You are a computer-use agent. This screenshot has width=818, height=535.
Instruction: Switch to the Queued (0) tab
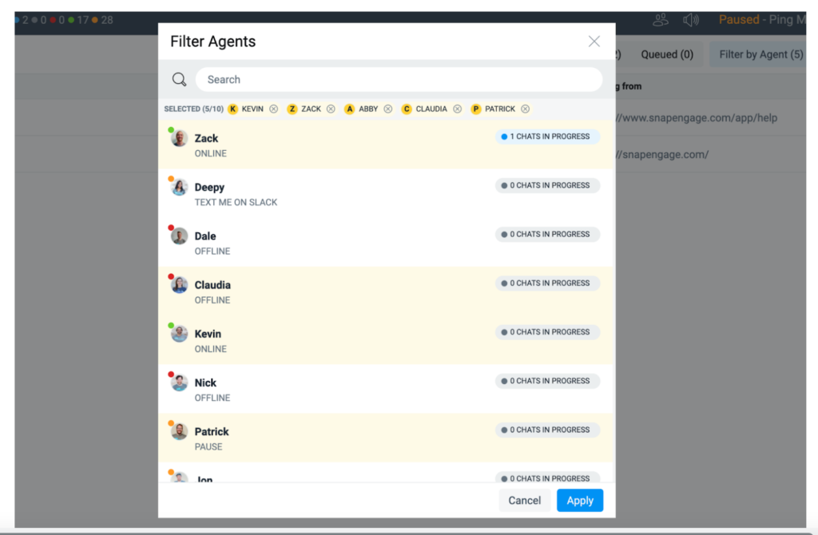(x=667, y=53)
